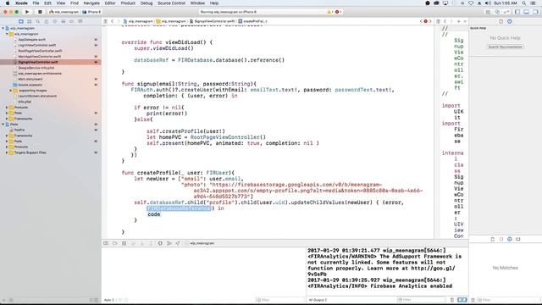Toggle the Debug area visibility

tap(526, 12)
